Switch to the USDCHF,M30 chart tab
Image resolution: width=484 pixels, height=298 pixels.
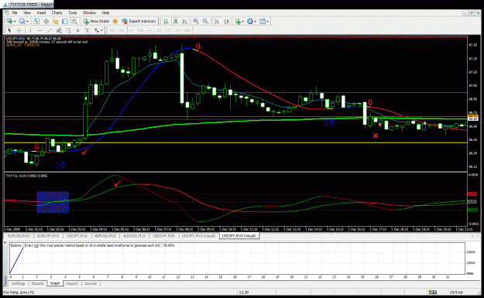(163, 235)
